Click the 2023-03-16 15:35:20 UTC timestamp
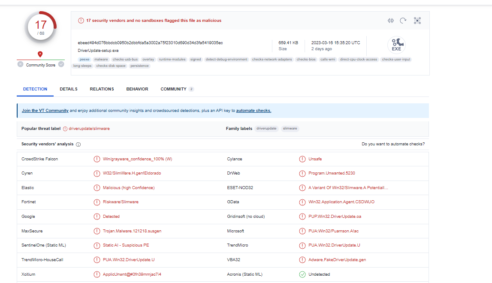The image size is (492, 283). tap(336, 43)
